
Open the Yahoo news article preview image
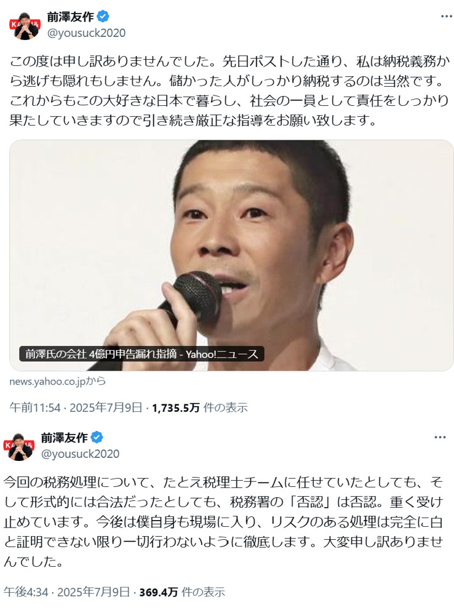(x=231, y=255)
